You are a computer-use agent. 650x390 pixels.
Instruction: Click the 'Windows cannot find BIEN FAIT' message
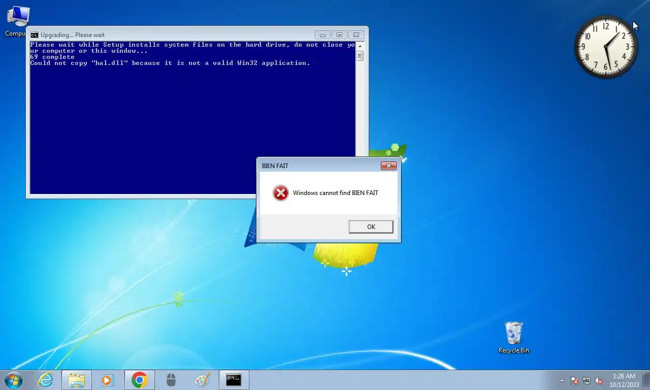coord(335,193)
